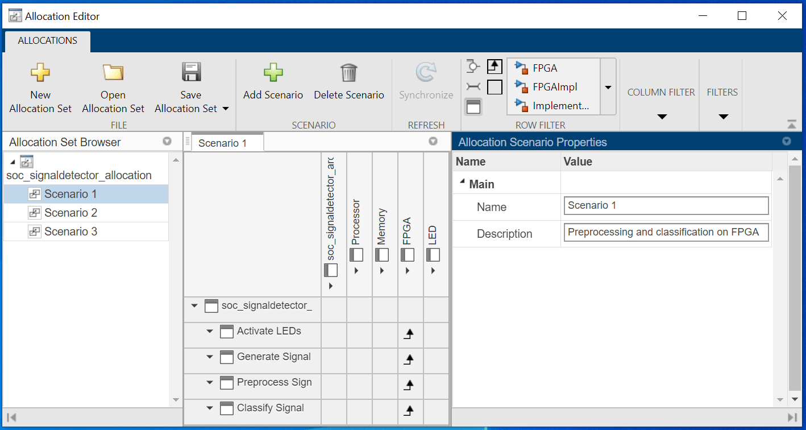Viewport: 806px width, 430px height.
Task: Expand the row filter stereotype gallery
Action: (608, 87)
